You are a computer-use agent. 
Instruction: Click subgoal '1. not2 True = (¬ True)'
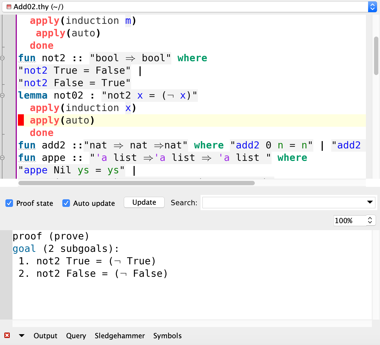click(x=87, y=261)
